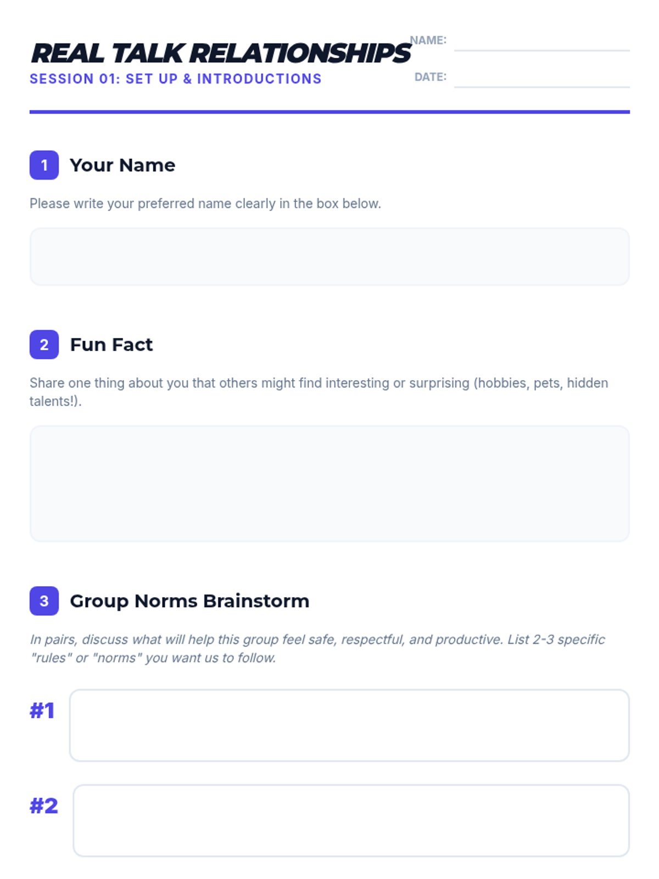Click the Your Name heading
This screenshot has width=659, height=879.
[x=122, y=165]
